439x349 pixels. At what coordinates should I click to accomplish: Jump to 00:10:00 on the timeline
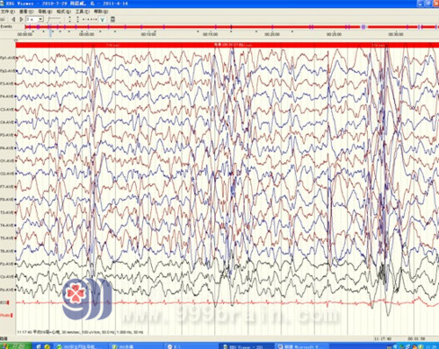[x=148, y=34]
